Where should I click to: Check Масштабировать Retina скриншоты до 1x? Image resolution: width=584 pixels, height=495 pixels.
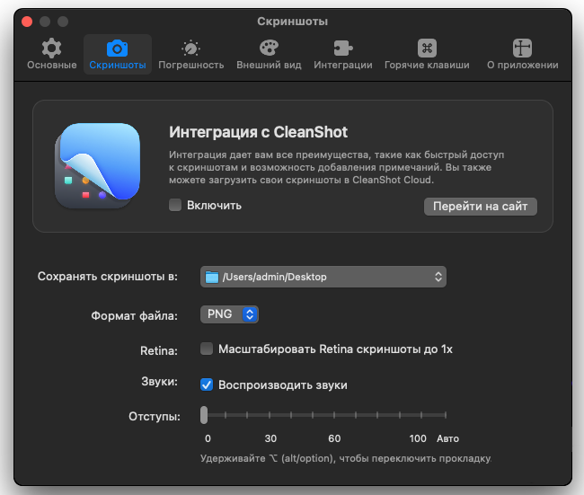point(207,349)
